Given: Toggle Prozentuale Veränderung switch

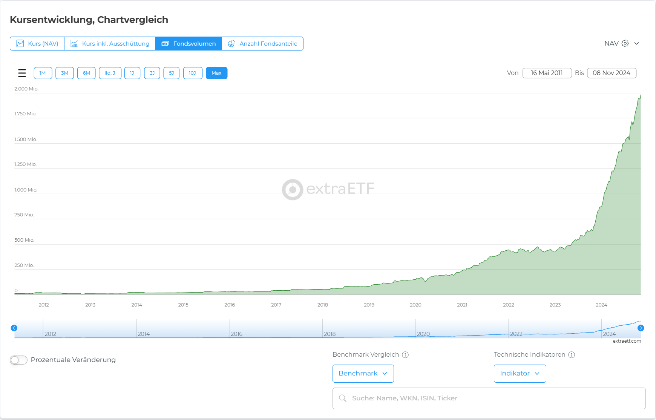Looking at the screenshot, I should 18,360.
